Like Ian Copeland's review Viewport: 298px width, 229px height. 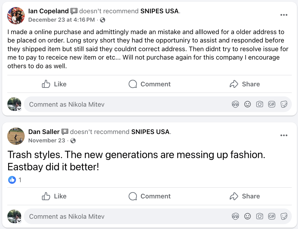[54, 84]
